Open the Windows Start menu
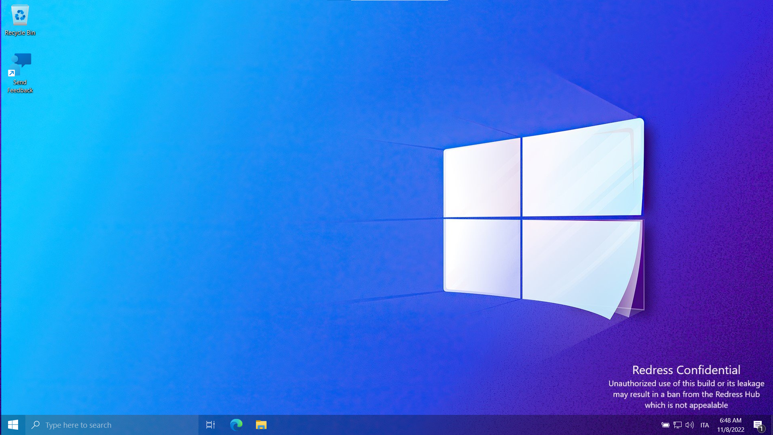Viewport: 773px width, 435px height. pos(13,425)
